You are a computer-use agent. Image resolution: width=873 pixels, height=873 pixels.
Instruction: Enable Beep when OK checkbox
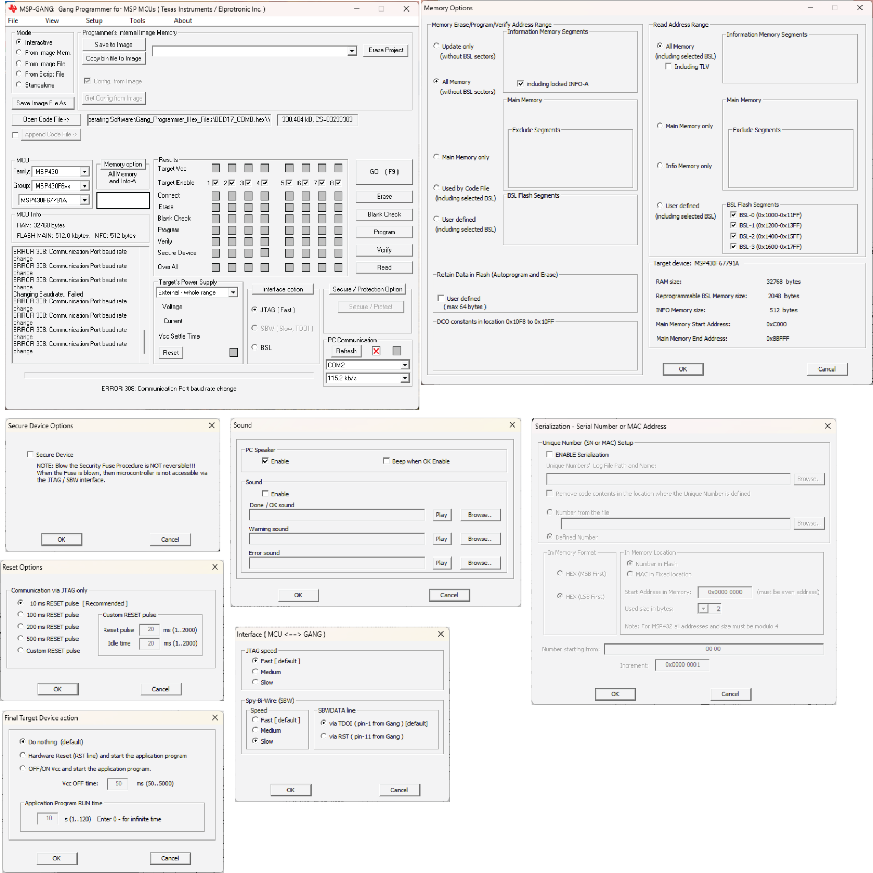386,462
